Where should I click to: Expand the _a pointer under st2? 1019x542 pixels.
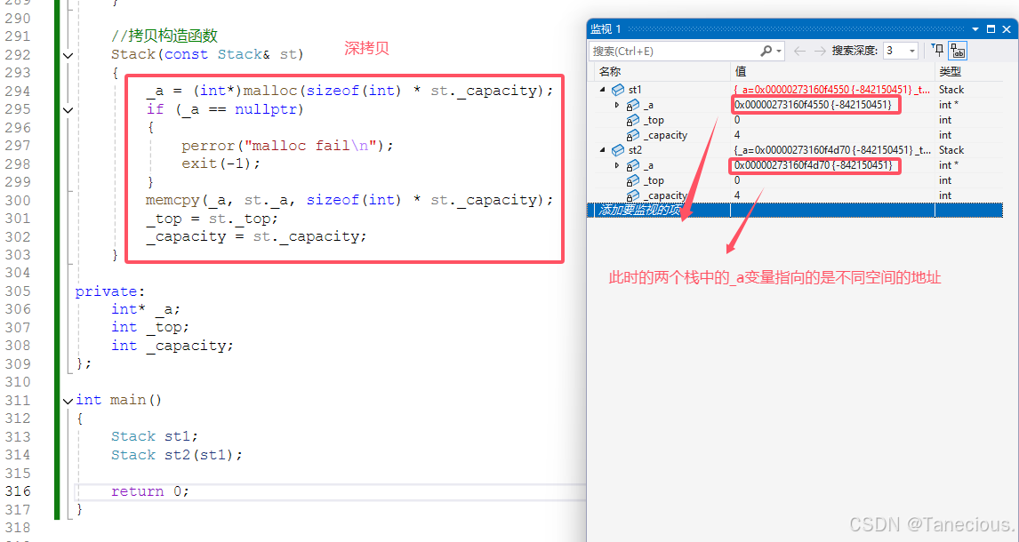tap(617, 165)
